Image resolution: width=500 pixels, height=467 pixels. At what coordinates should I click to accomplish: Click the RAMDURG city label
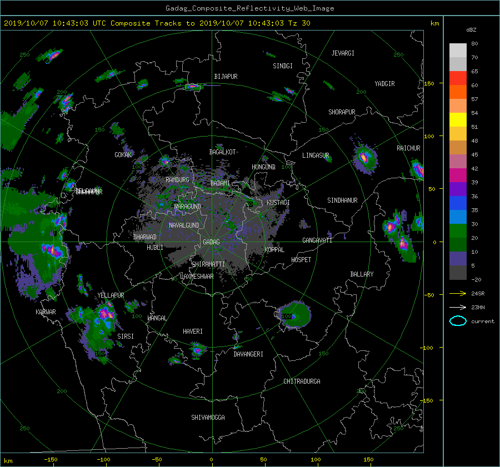coord(177,180)
